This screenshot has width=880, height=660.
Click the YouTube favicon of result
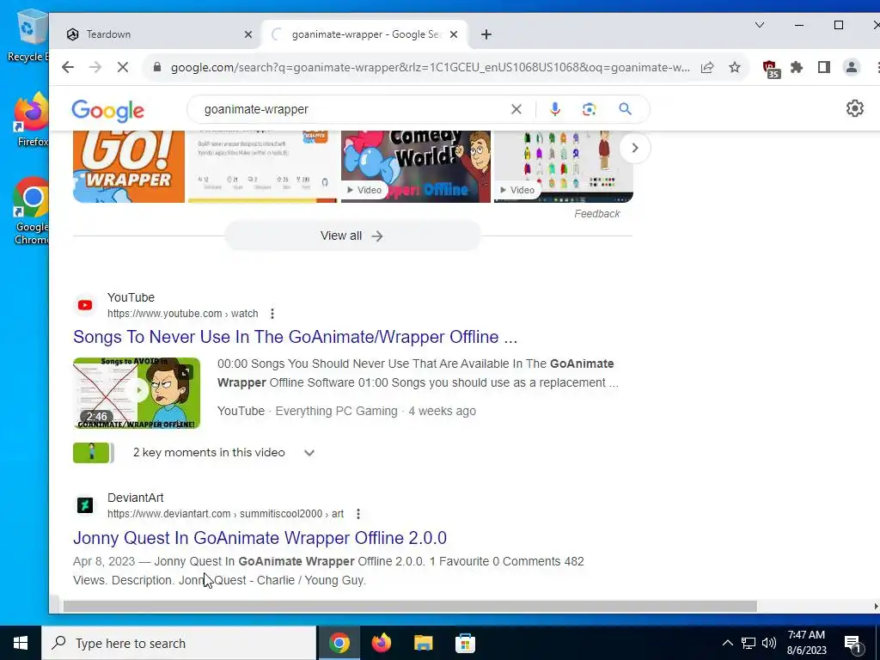click(85, 305)
